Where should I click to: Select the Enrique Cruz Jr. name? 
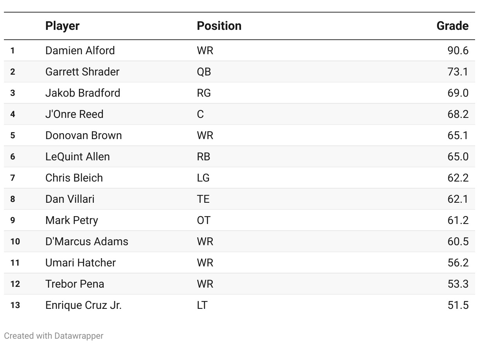(83, 305)
